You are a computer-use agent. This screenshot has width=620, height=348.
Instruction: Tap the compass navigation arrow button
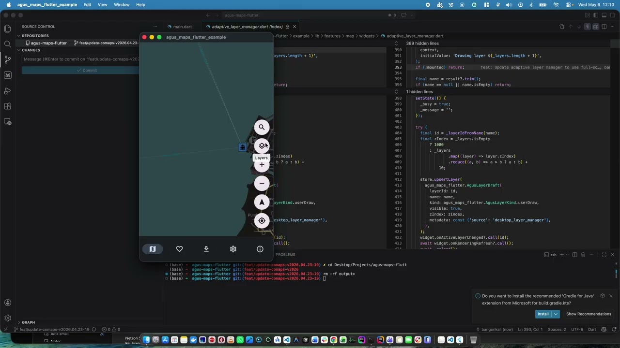click(262, 202)
